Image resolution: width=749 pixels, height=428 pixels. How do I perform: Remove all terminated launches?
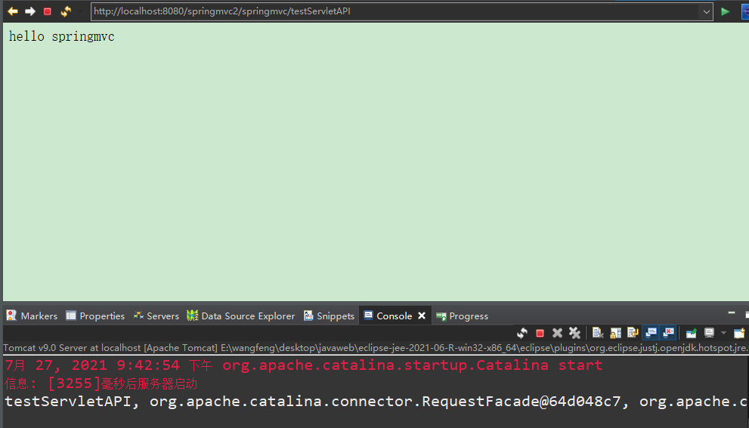(x=574, y=333)
